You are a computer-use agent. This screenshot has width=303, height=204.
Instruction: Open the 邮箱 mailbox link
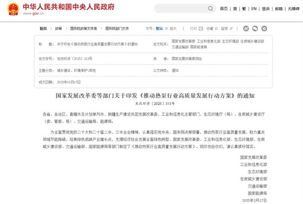tap(279, 9)
